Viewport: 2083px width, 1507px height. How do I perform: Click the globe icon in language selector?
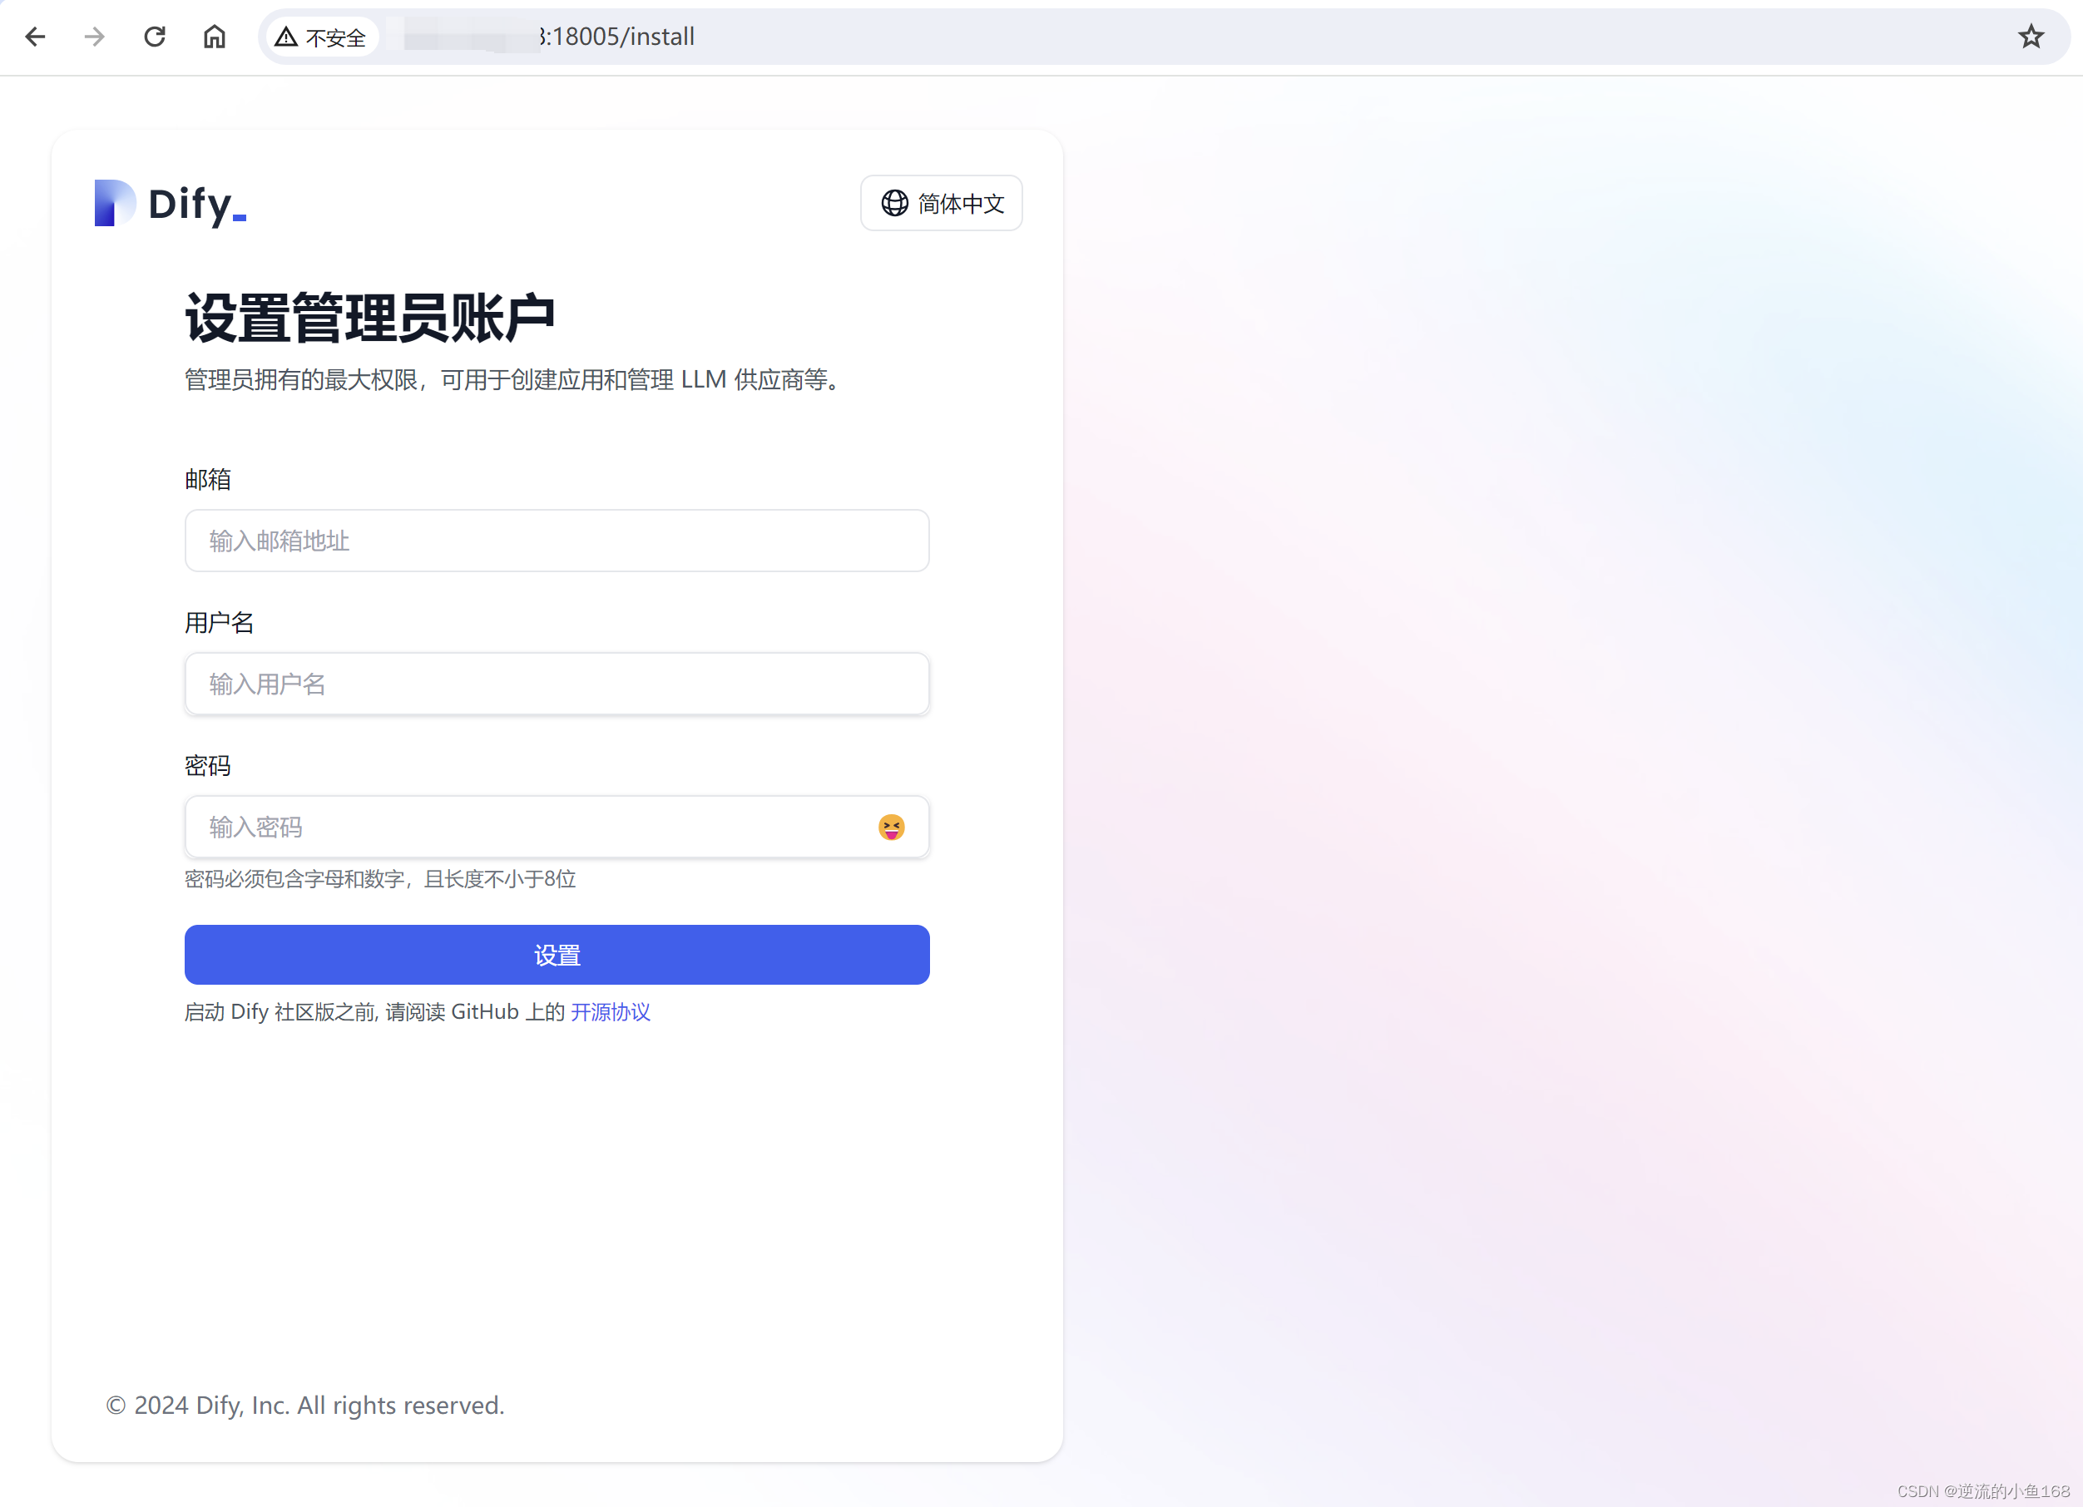point(894,203)
